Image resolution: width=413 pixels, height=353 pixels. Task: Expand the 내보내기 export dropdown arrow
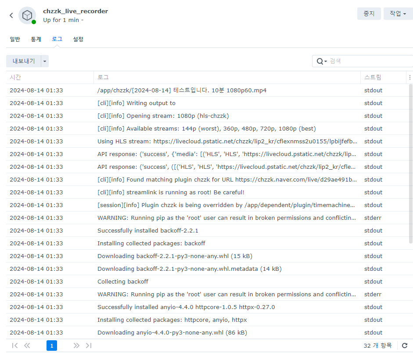[45, 61]
